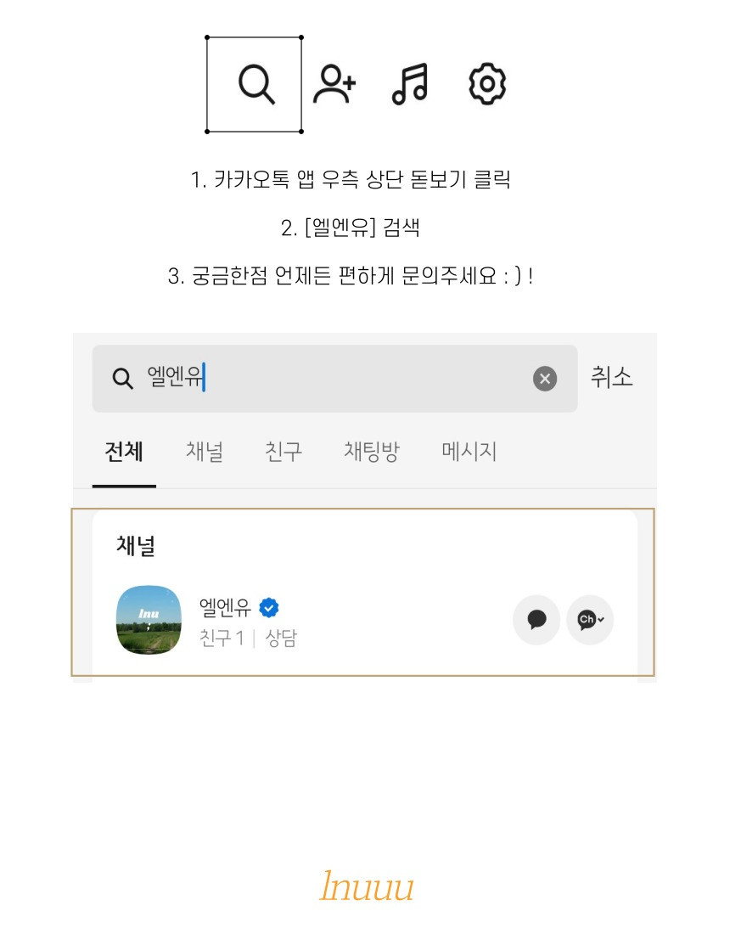The width and height of the screenshot is (730, 934).
Task: Click the search field magnifier icon
Action: [123, 378]
